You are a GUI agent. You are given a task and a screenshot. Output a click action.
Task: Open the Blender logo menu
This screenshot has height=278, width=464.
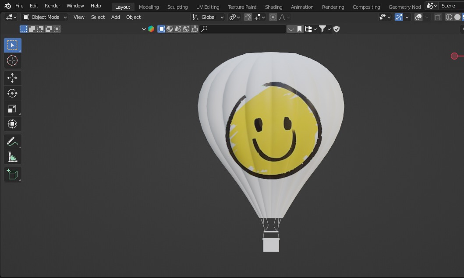(8, 6)
